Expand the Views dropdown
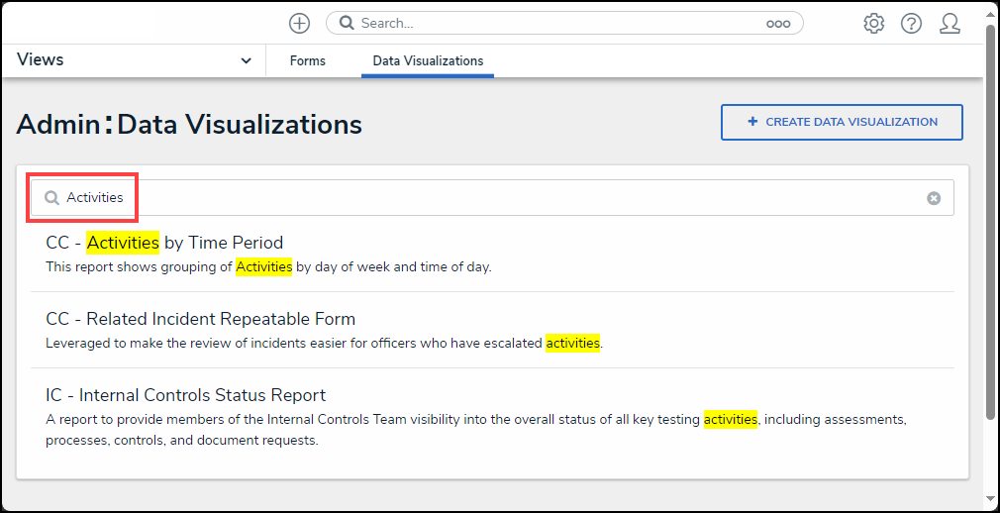The width and height of the screenshot is (1000, 513). (x=246, y=60)
